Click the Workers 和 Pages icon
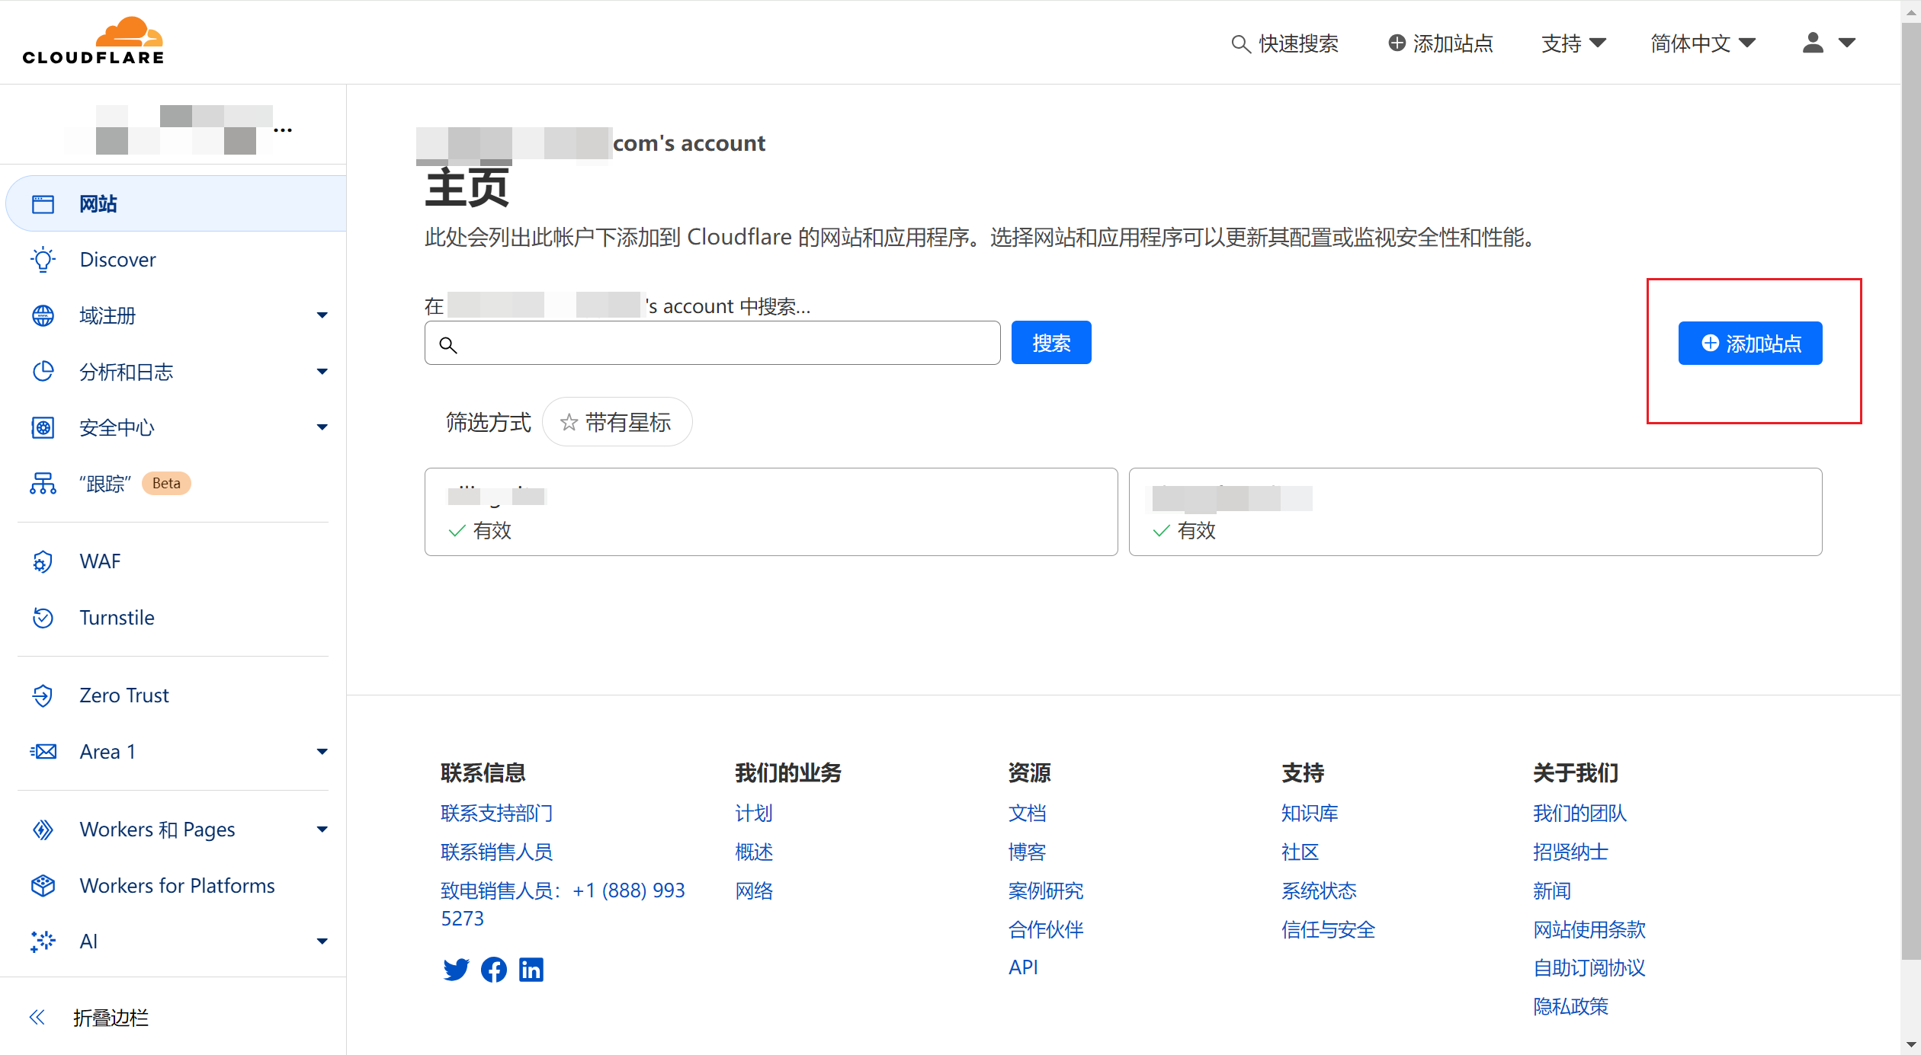1921x1055 pixels. click(x=43, y=830)
